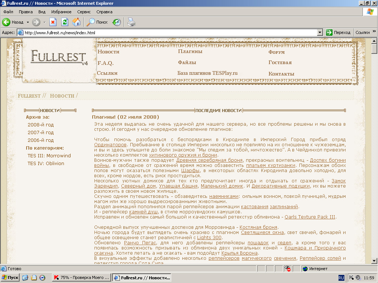Click RU language indicator in tray

coord(341,278)
